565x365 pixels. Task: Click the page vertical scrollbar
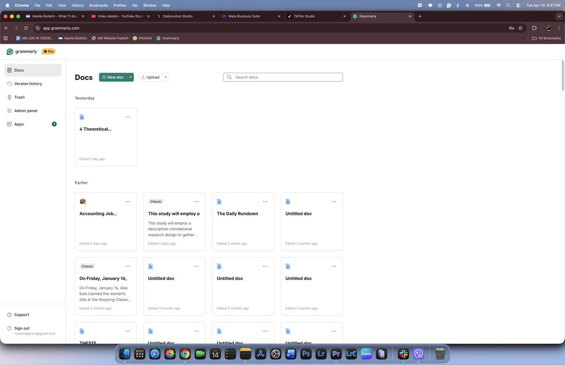click(563, 75)
